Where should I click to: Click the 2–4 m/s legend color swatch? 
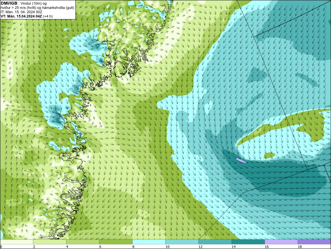(x=50, y=242)
